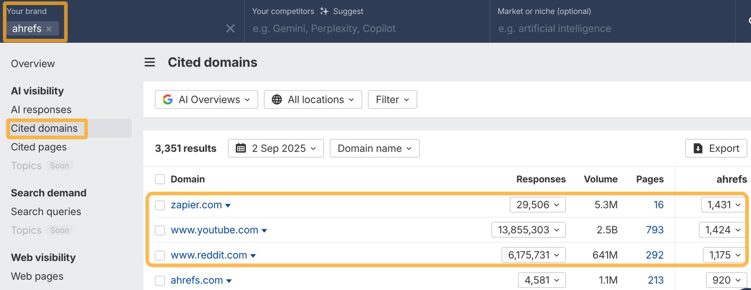
Task: Tick the zapier.com row checkbox
Action: pos(160,205)
